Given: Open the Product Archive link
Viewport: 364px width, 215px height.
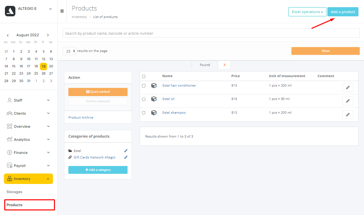Looking at the screenshot, I should click(81, 118).
